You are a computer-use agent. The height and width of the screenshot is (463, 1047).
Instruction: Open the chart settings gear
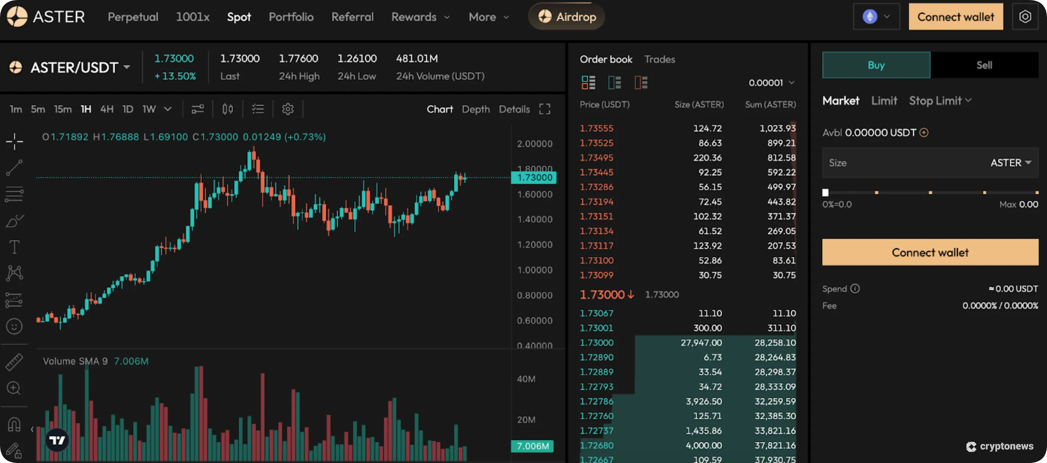pos(288,109)
